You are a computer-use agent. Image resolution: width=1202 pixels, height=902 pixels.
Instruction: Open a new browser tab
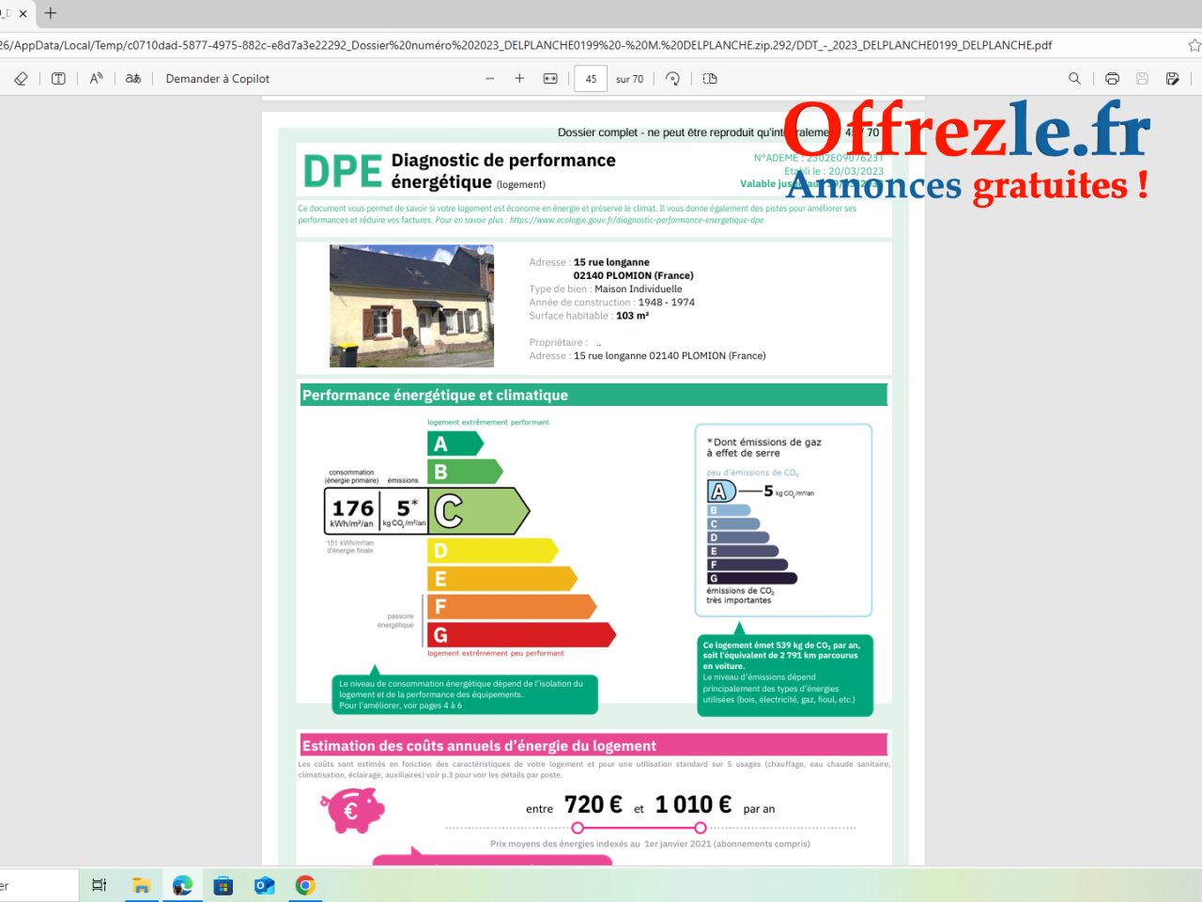pos(51,13)
